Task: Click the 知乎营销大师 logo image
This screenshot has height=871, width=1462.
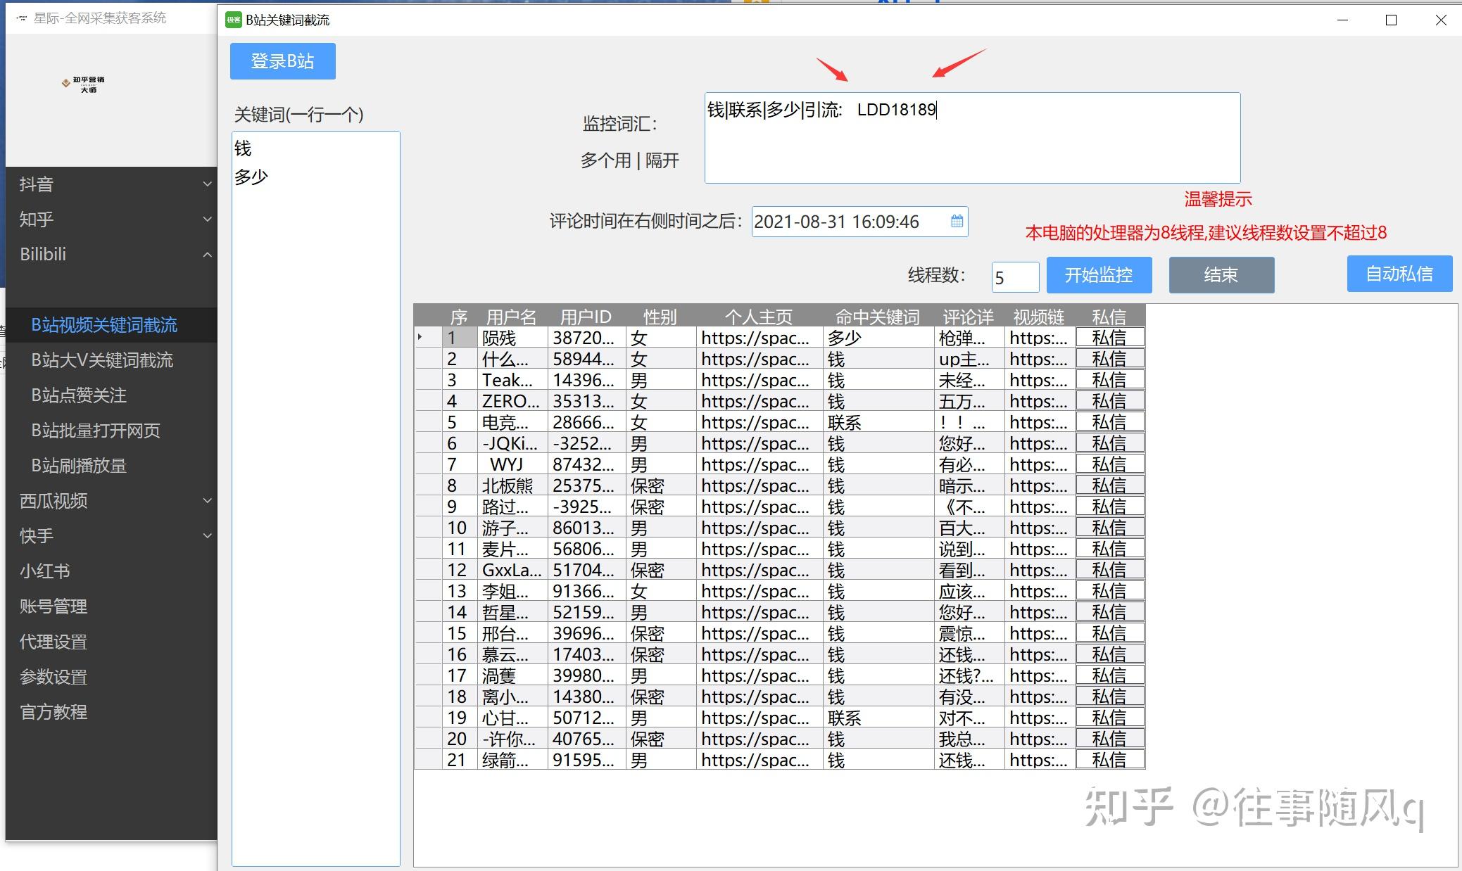Action: tap(83, 84)
